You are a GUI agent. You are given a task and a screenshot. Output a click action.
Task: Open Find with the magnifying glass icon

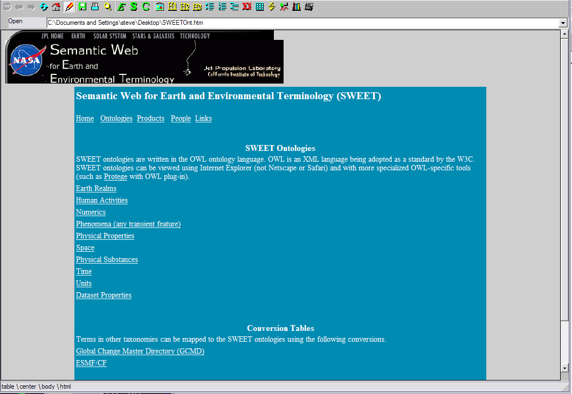[x=108, y=6]
